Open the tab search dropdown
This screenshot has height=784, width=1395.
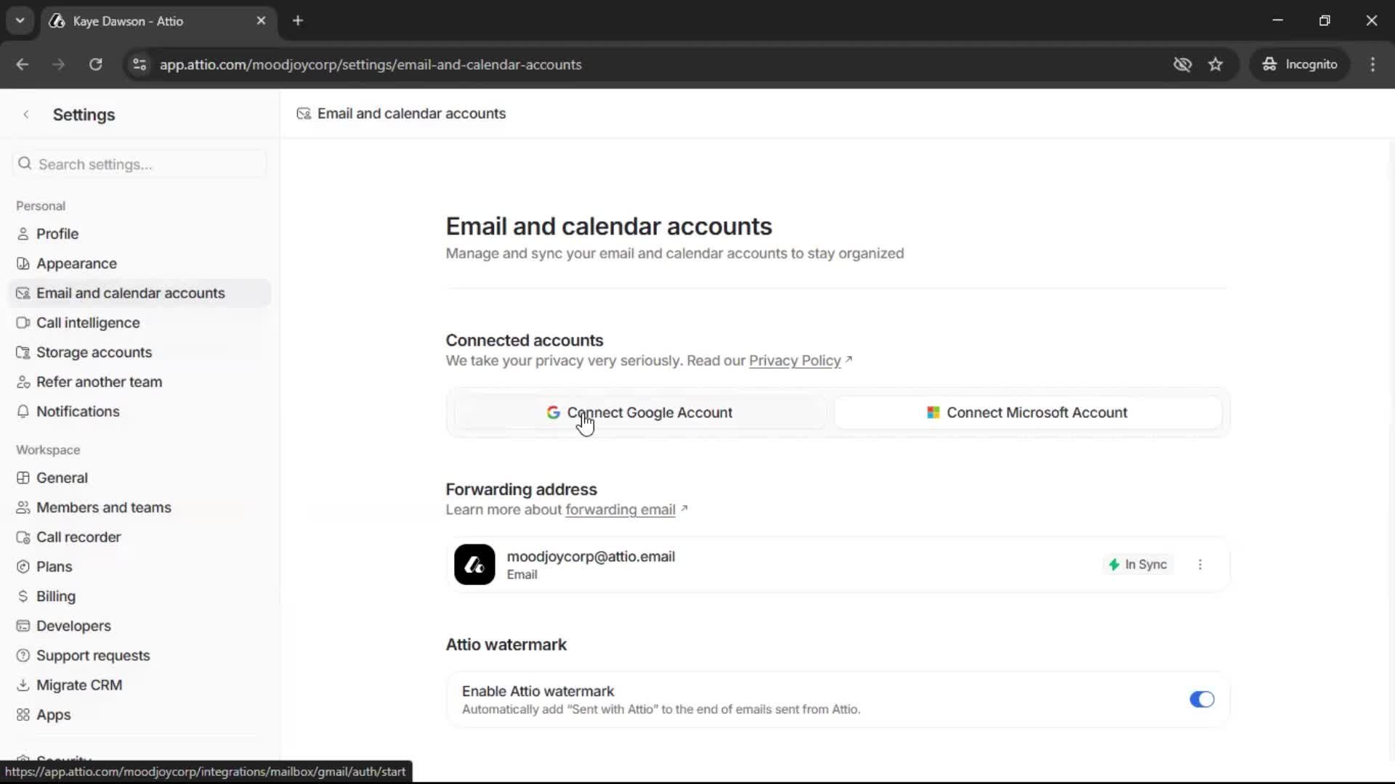20,21
